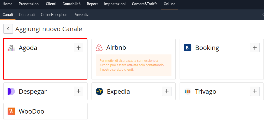Image resolution: width=264 pixels, height=123 pixels.
Task: Add the Trivago channel with plus icon
Action: tap(255, 91)
